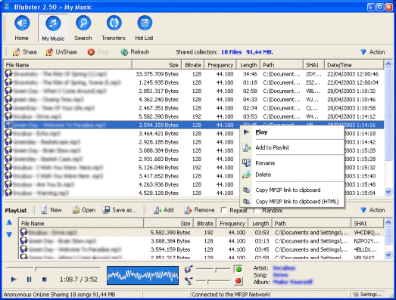Click the 18 Files collection count
This screenshot has height=300, width=396.
point(232,52)
